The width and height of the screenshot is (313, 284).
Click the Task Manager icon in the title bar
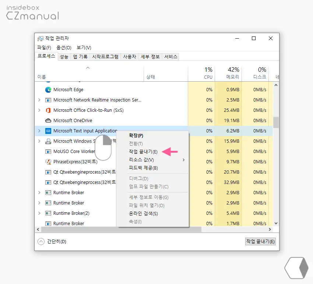(40, 38)
